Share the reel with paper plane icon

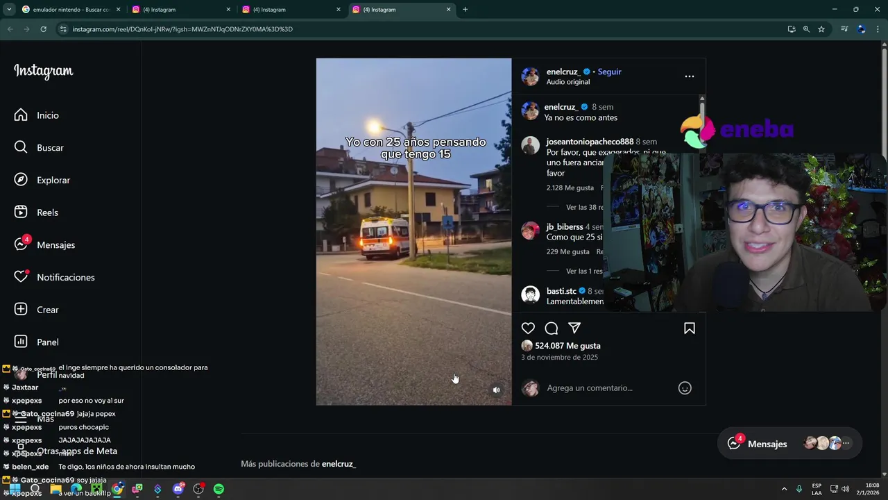(574, 328)
